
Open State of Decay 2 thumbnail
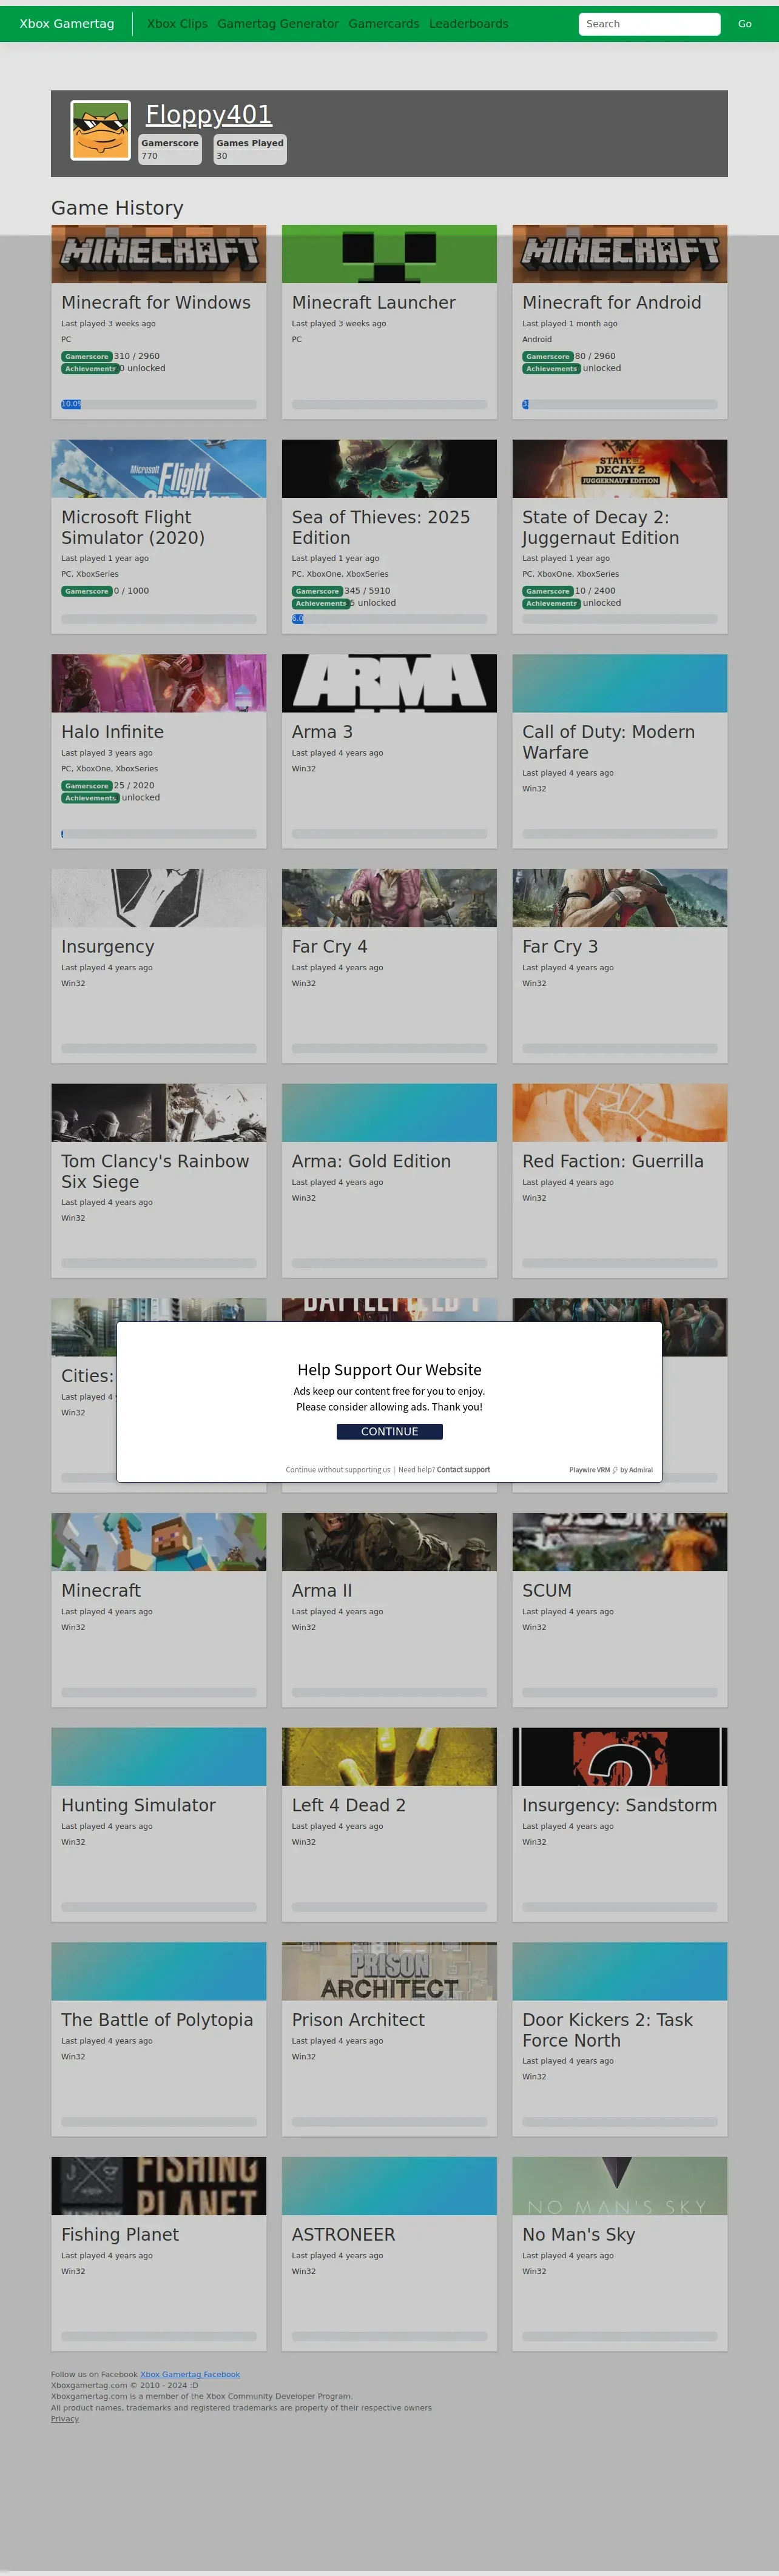(620, 469)
